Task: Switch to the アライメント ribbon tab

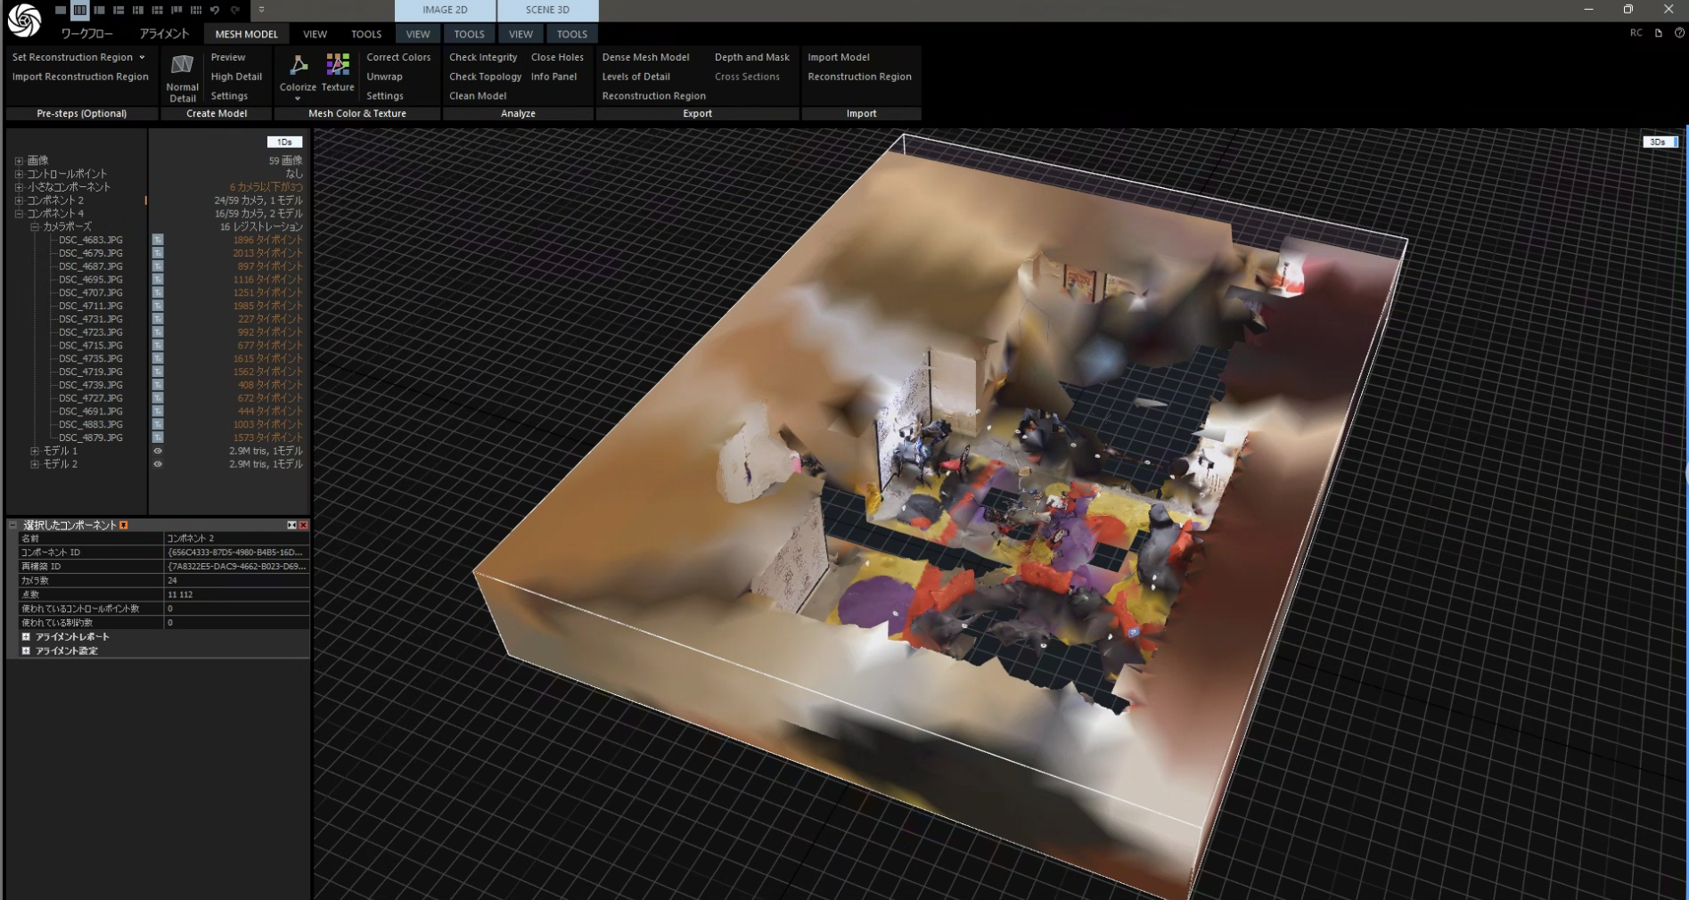Action: (164, 34)
